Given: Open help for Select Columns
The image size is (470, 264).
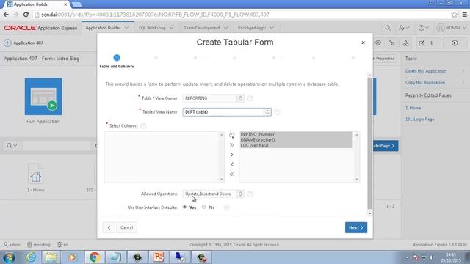Looking at the screenshot, I should [x=143, y=125].
